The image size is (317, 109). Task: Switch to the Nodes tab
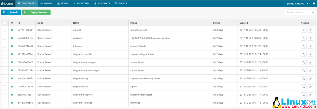(63, 4)
